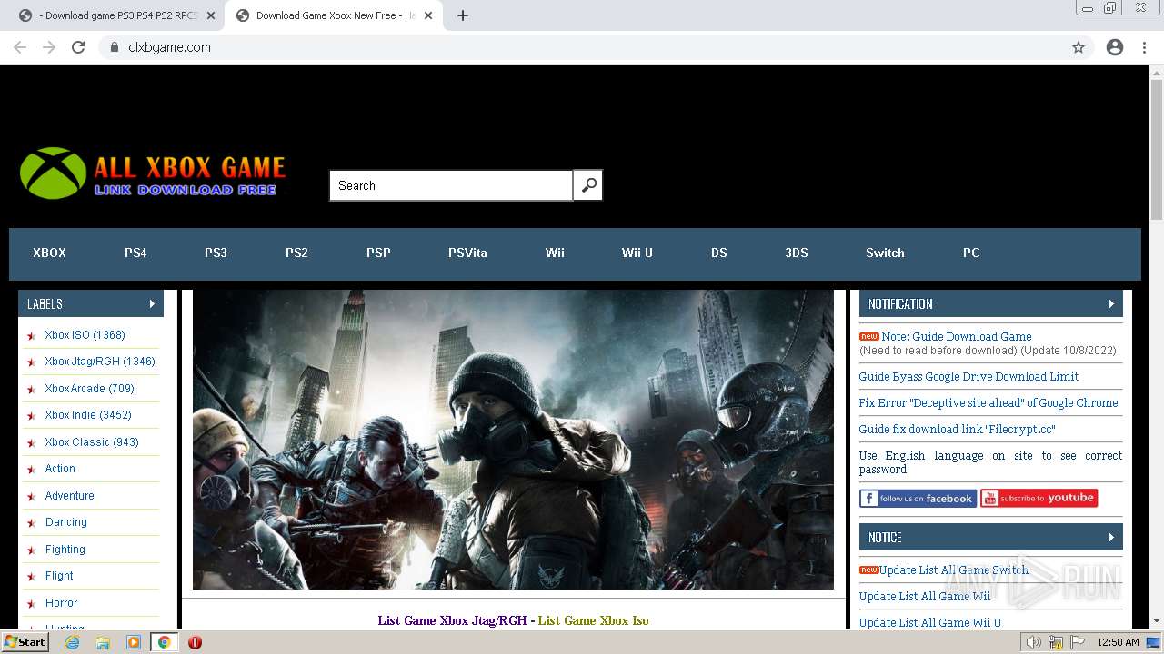Click the search magnifier button

(x=588, y=185)
